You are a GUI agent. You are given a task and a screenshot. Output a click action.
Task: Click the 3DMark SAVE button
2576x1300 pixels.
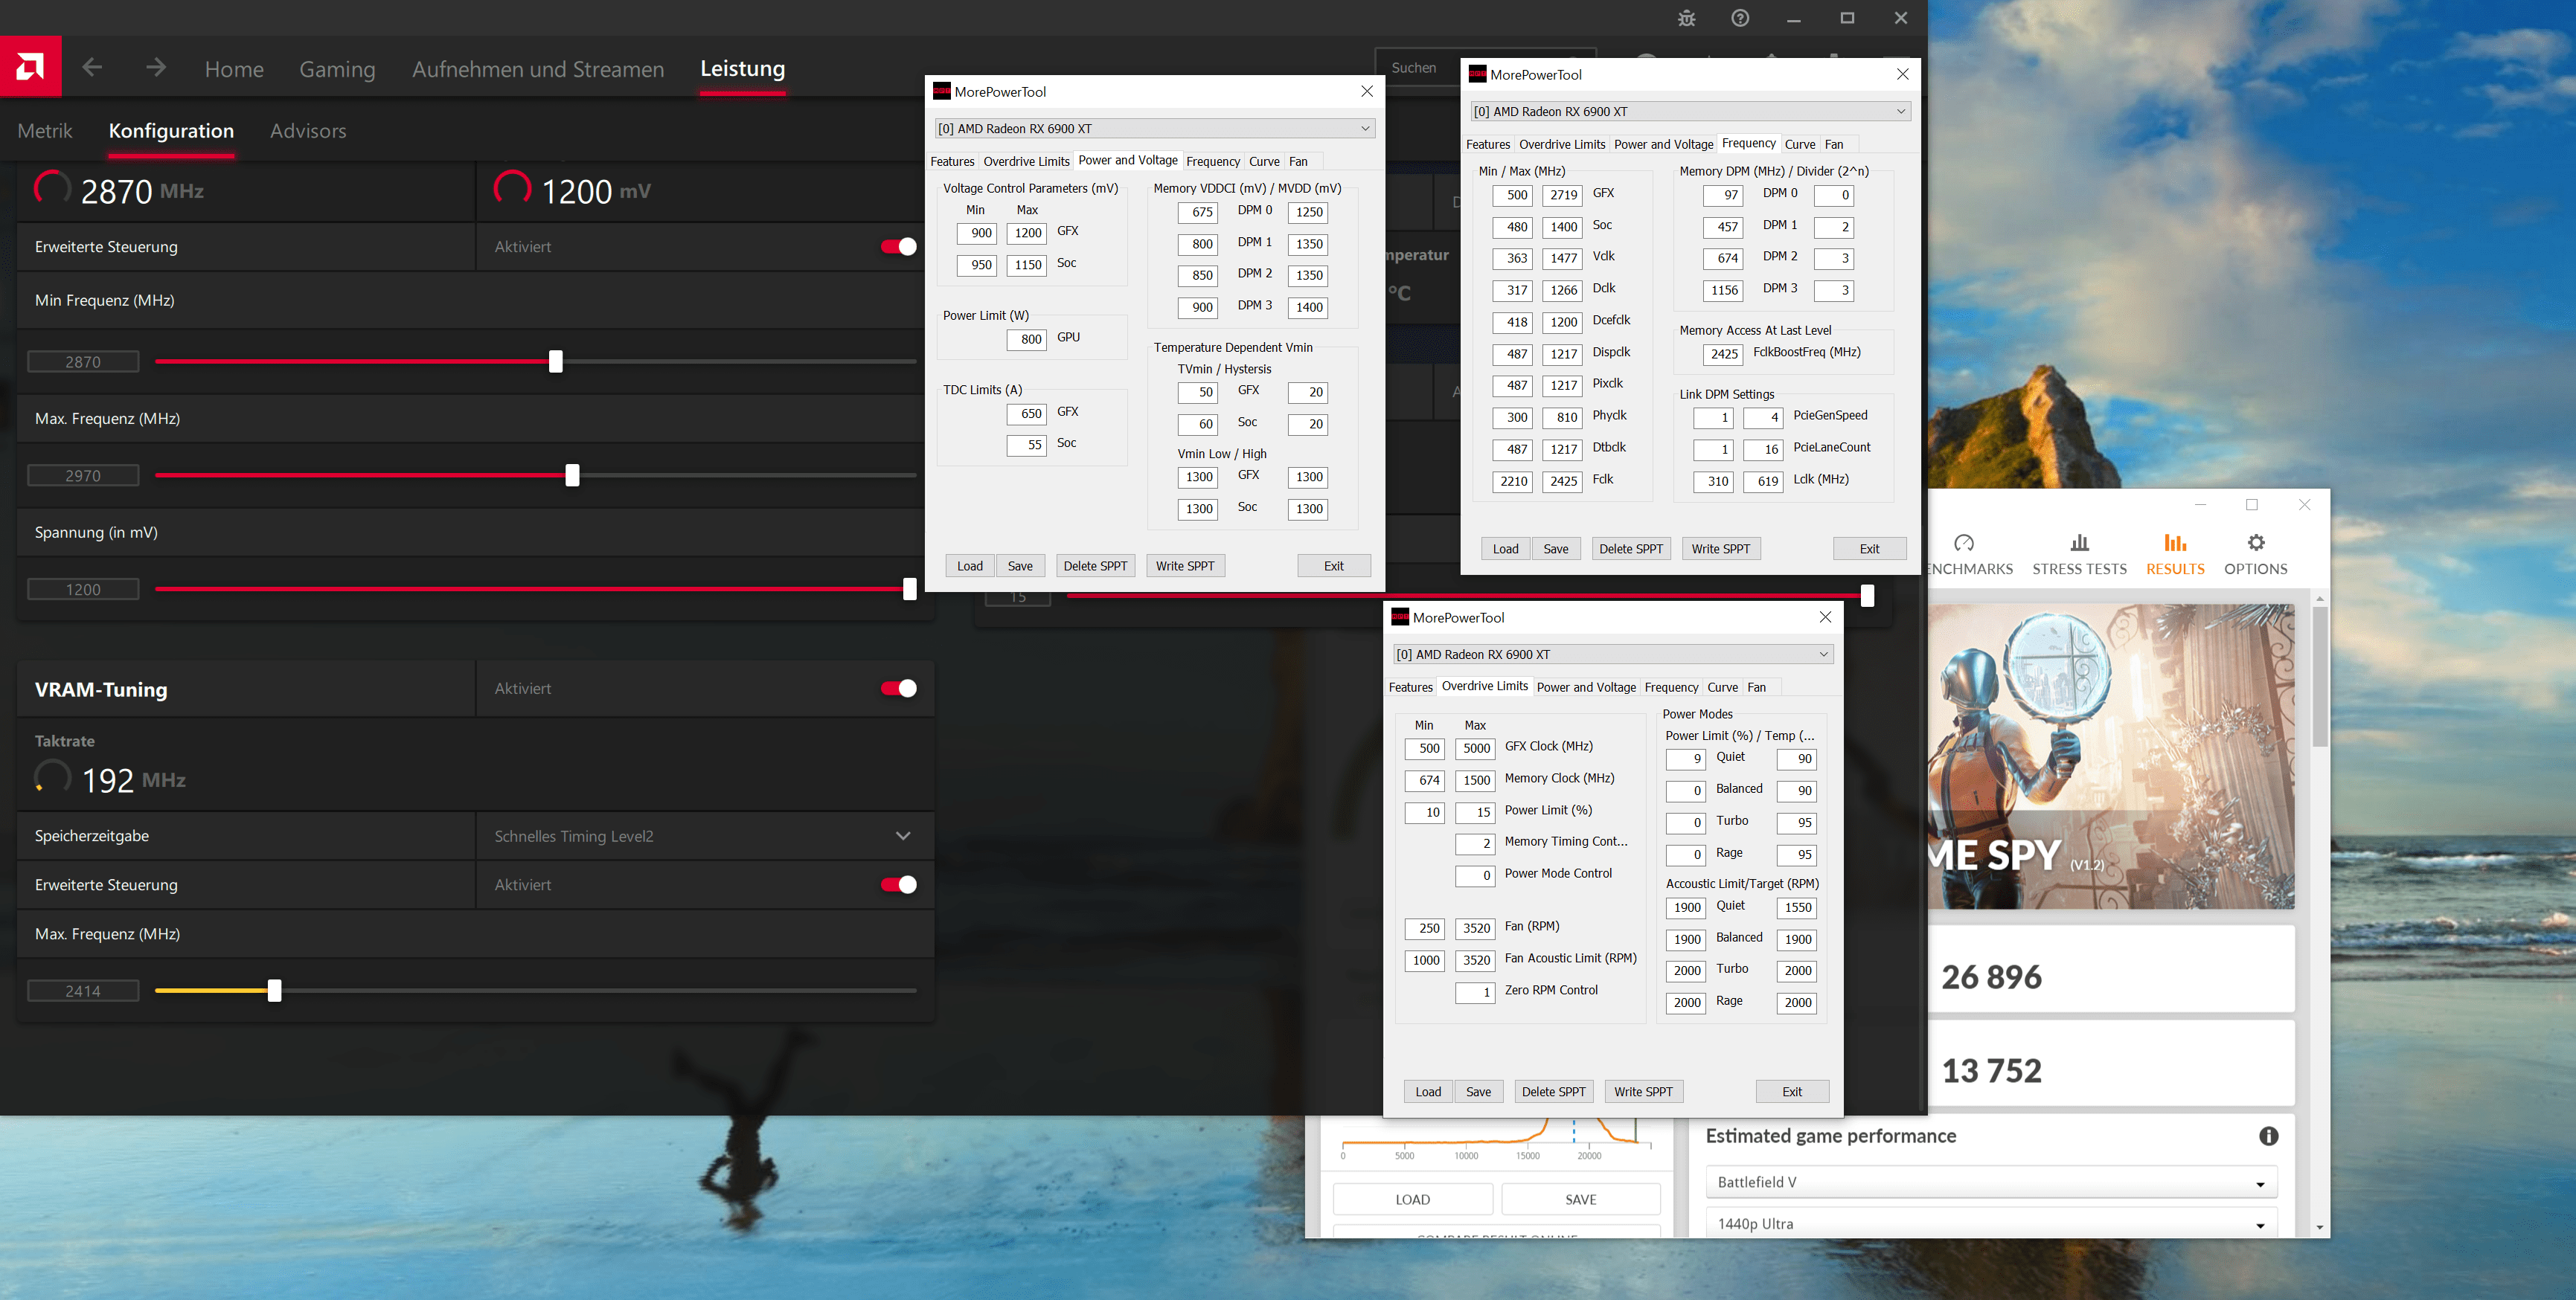pos(1580,1199)
